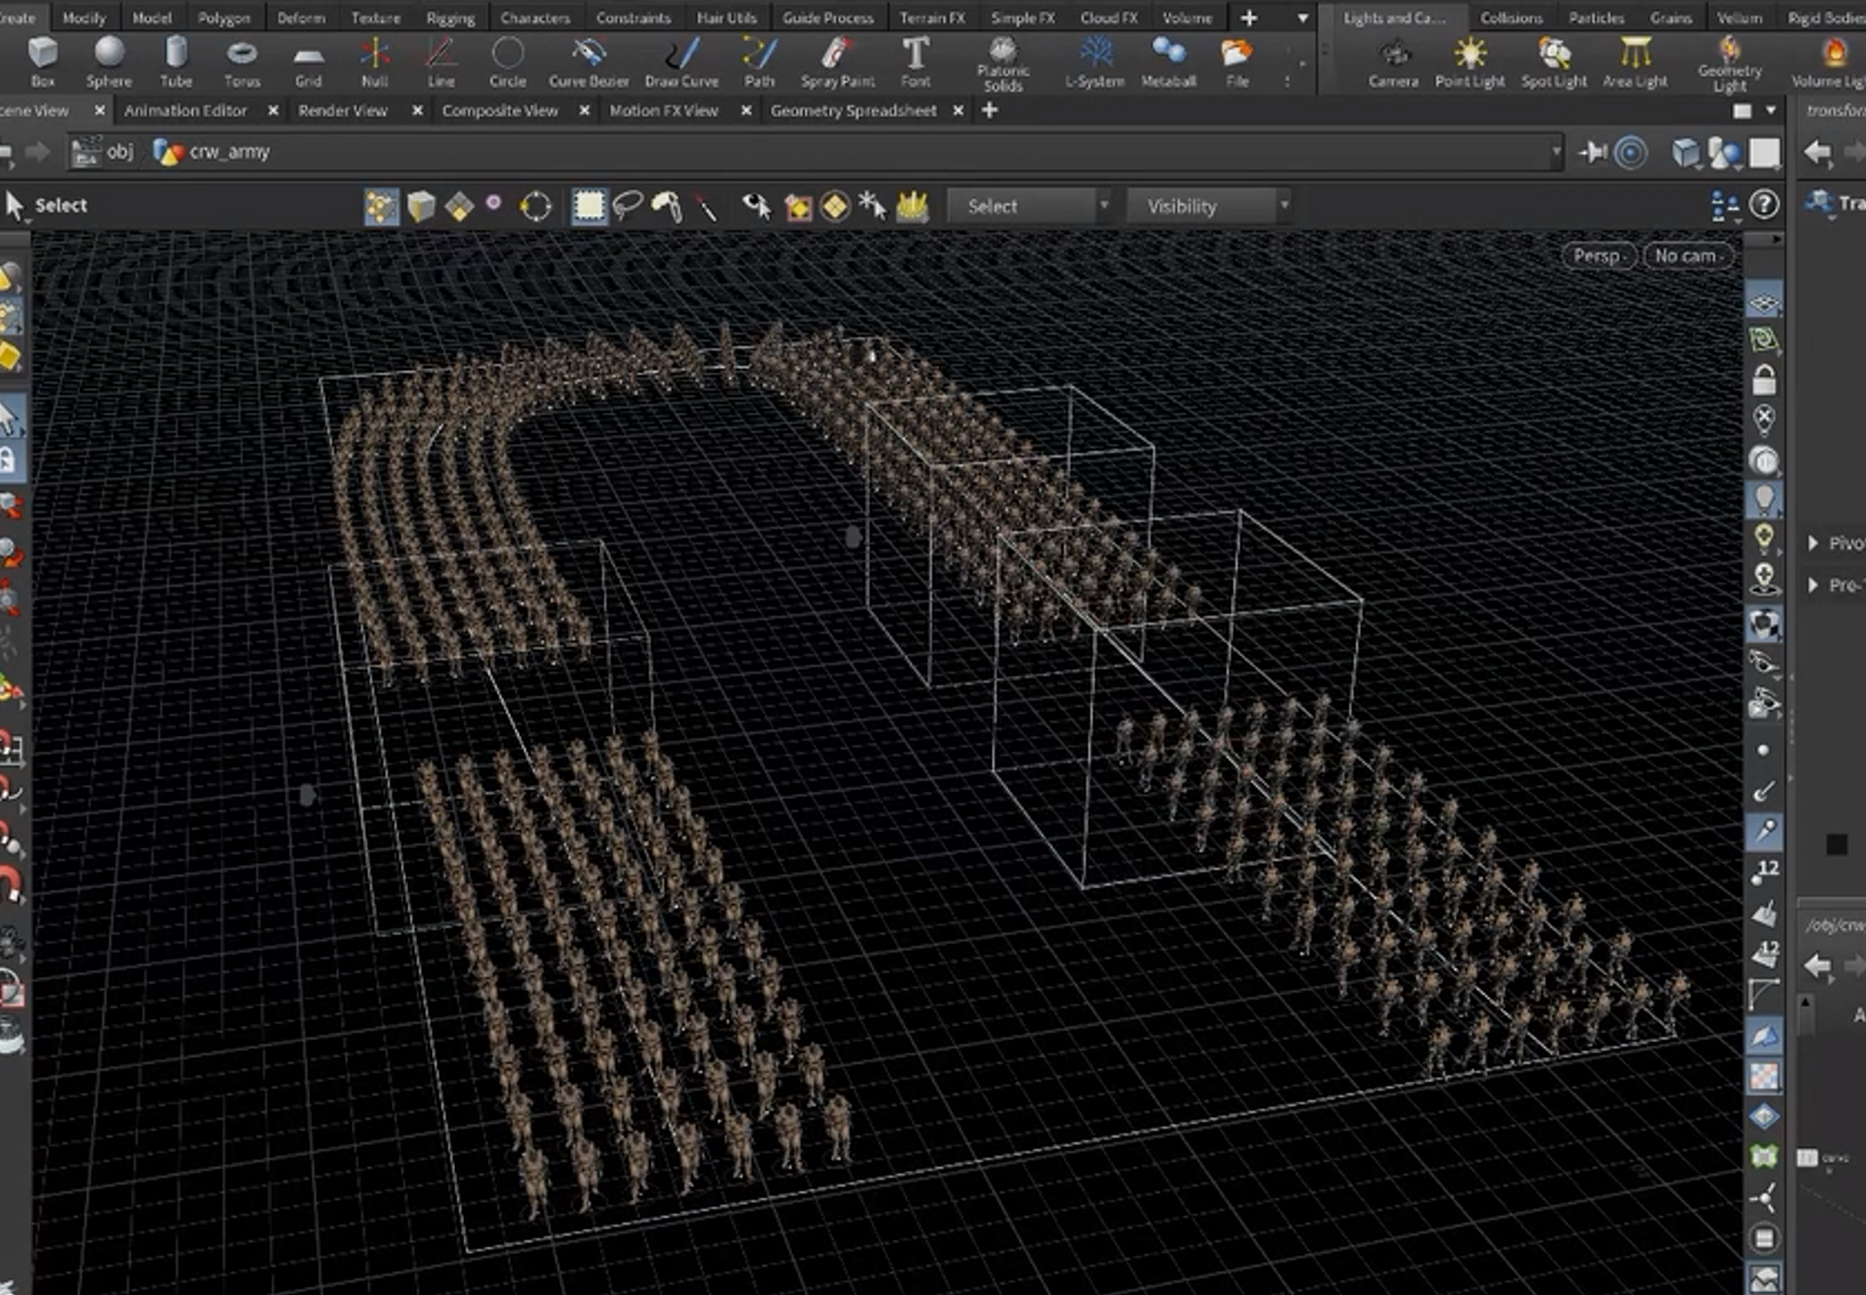Create a Grid with the shelf tool
1866x1295 pixels.
click(309, 63)
